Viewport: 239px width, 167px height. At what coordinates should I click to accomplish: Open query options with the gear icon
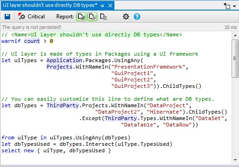[x=126, y=17]
